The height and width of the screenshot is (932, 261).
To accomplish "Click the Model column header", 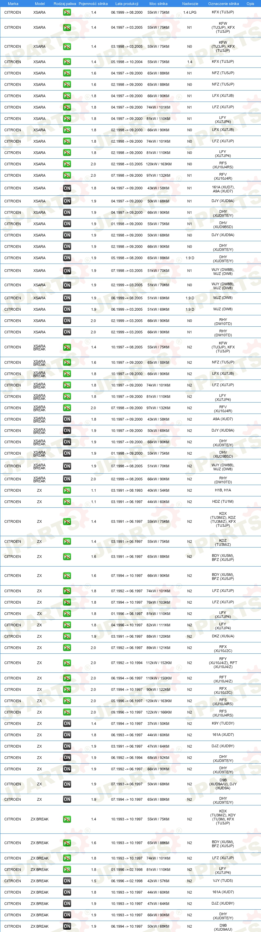I will click(x=40, y=4).
